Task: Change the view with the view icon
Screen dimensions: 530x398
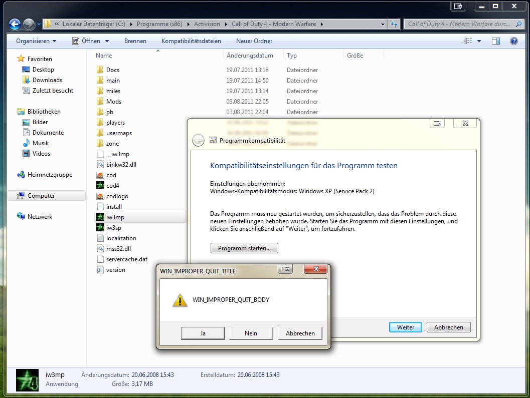Action: pos(468,41)
